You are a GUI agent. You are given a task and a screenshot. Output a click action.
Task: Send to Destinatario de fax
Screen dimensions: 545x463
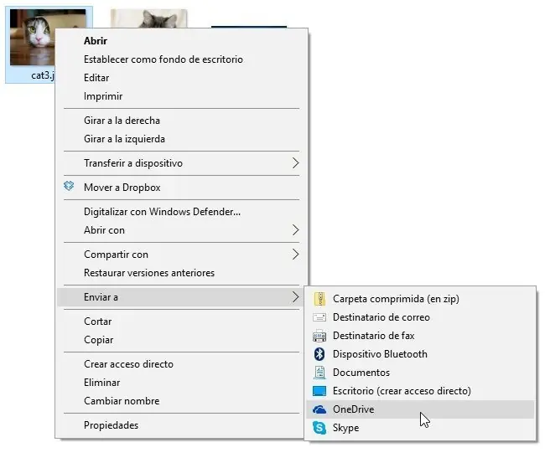tap(420, 336)
